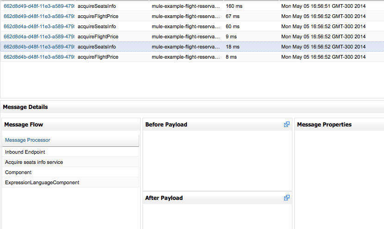384x229 pixels.
Task: Open 662d8d49 message ID in the 160 ms row
Action: click(39, 6)
